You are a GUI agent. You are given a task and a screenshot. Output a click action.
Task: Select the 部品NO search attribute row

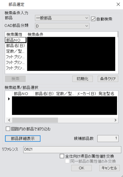click(x=15, y=40)
